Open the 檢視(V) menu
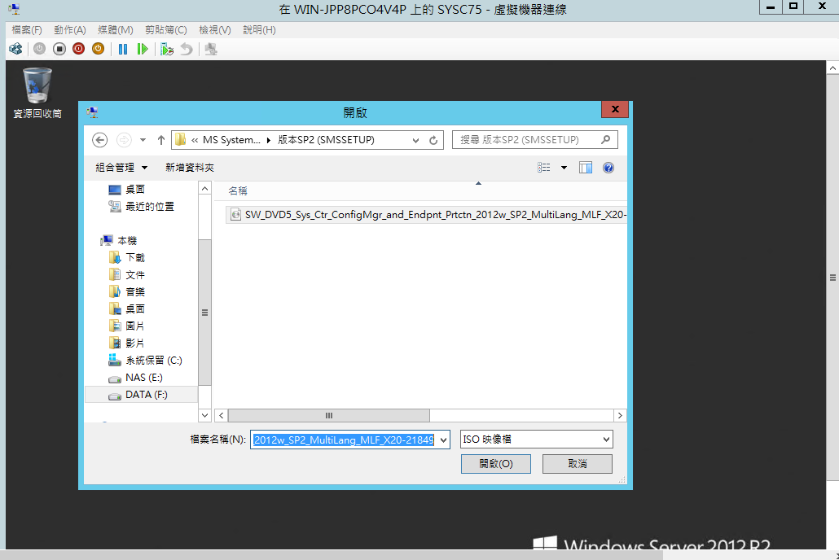Screen dimensions: 839x560 (x=215, y=30)
